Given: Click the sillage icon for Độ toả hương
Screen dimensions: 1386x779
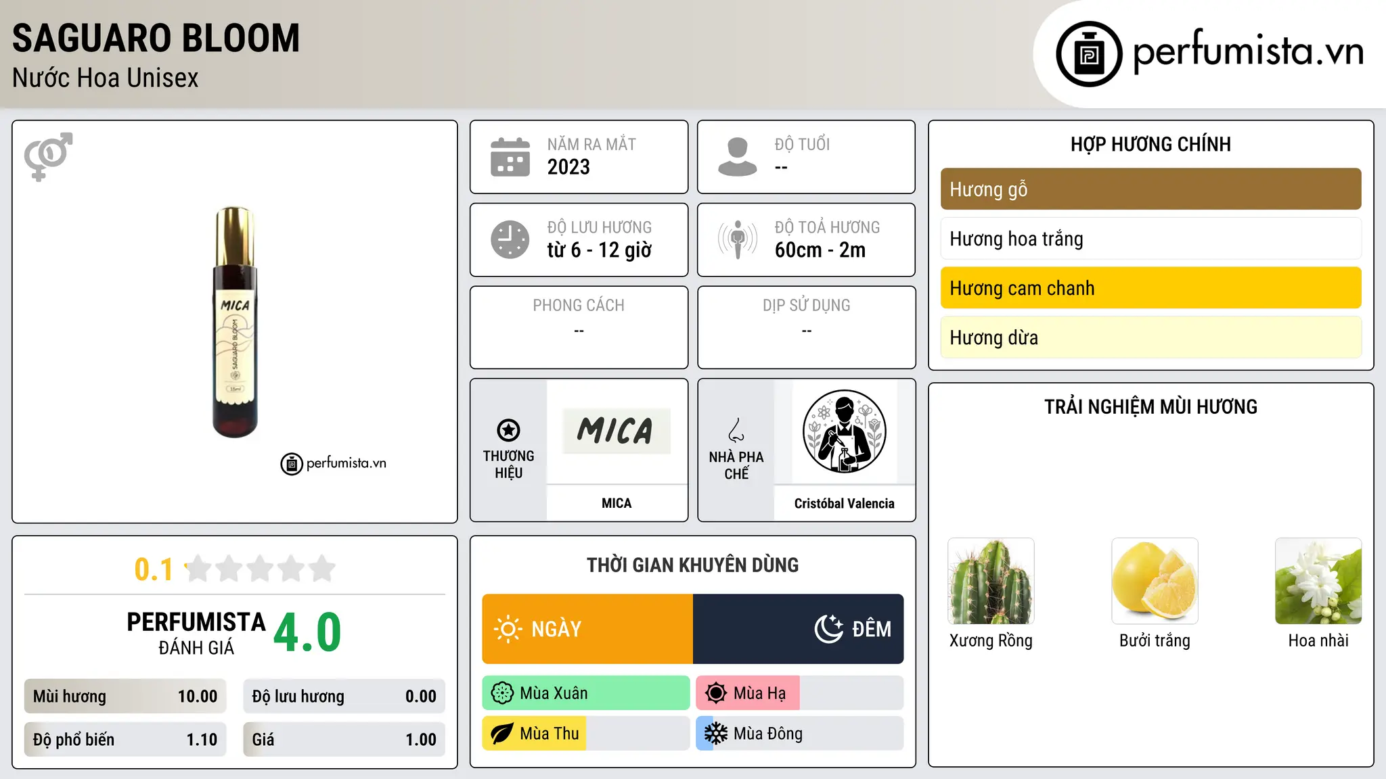Looking at the screenshot, I should pos(737,239).
